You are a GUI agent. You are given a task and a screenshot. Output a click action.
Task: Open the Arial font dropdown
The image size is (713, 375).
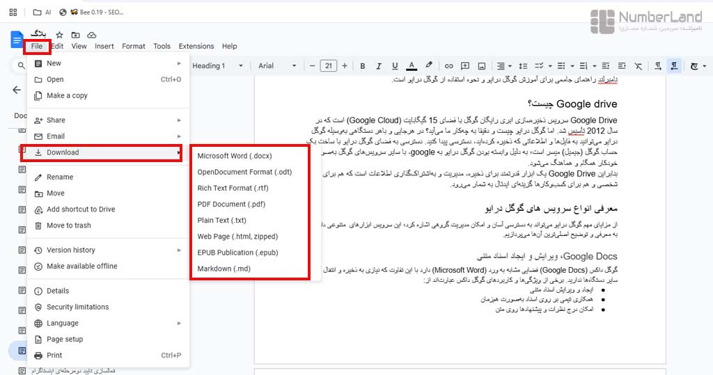277,66
